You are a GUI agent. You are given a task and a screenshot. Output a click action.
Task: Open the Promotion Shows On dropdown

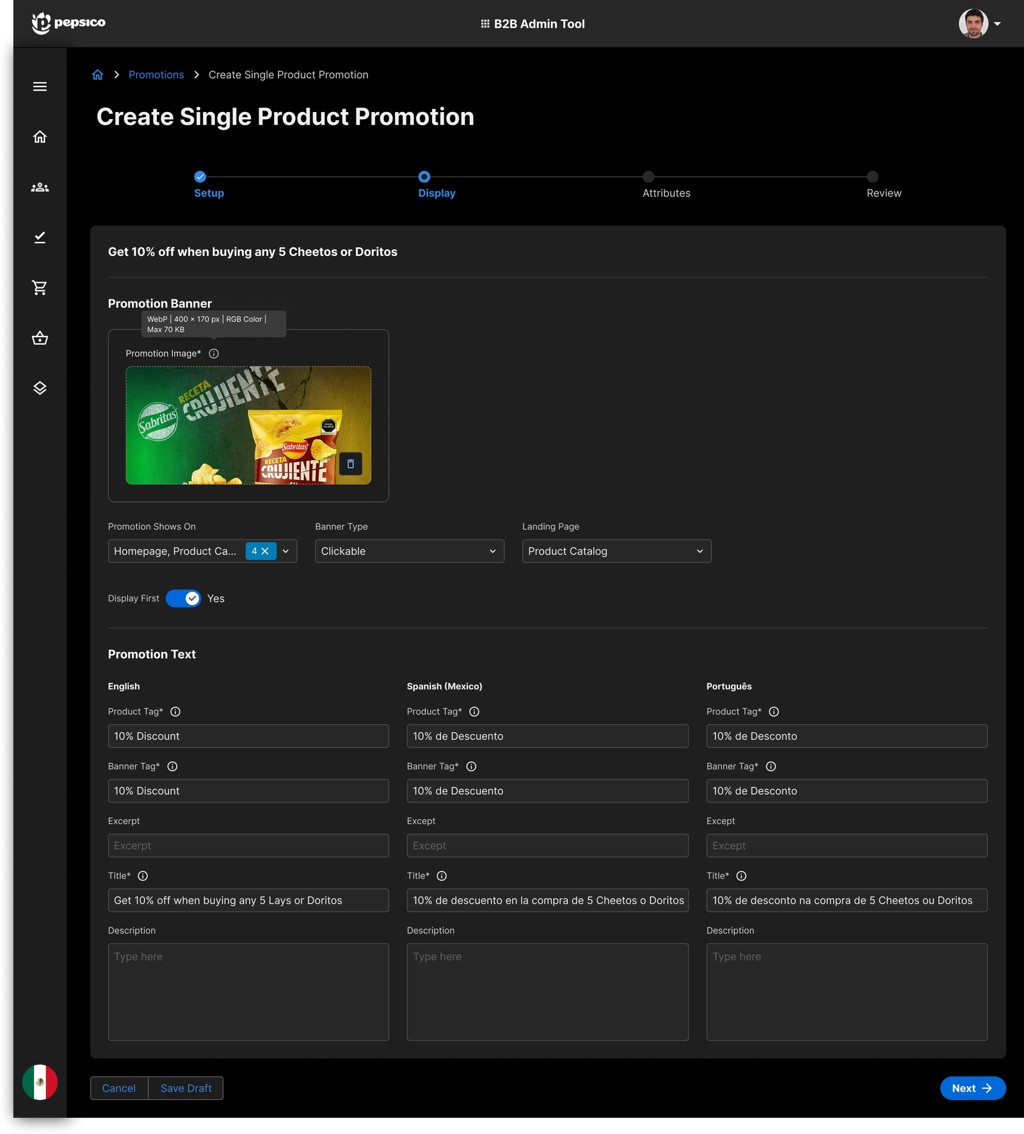pyautogui.click(x=202, y=551)
